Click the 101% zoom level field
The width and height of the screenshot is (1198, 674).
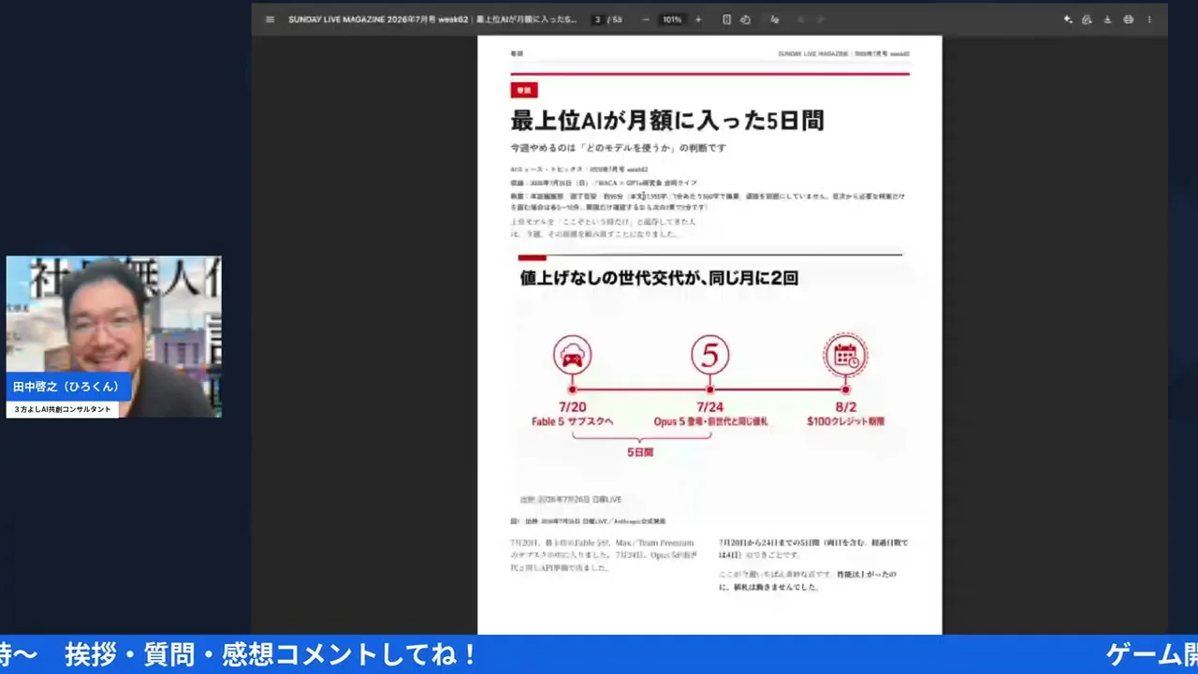pyautogui.click(x=672, y=20)
